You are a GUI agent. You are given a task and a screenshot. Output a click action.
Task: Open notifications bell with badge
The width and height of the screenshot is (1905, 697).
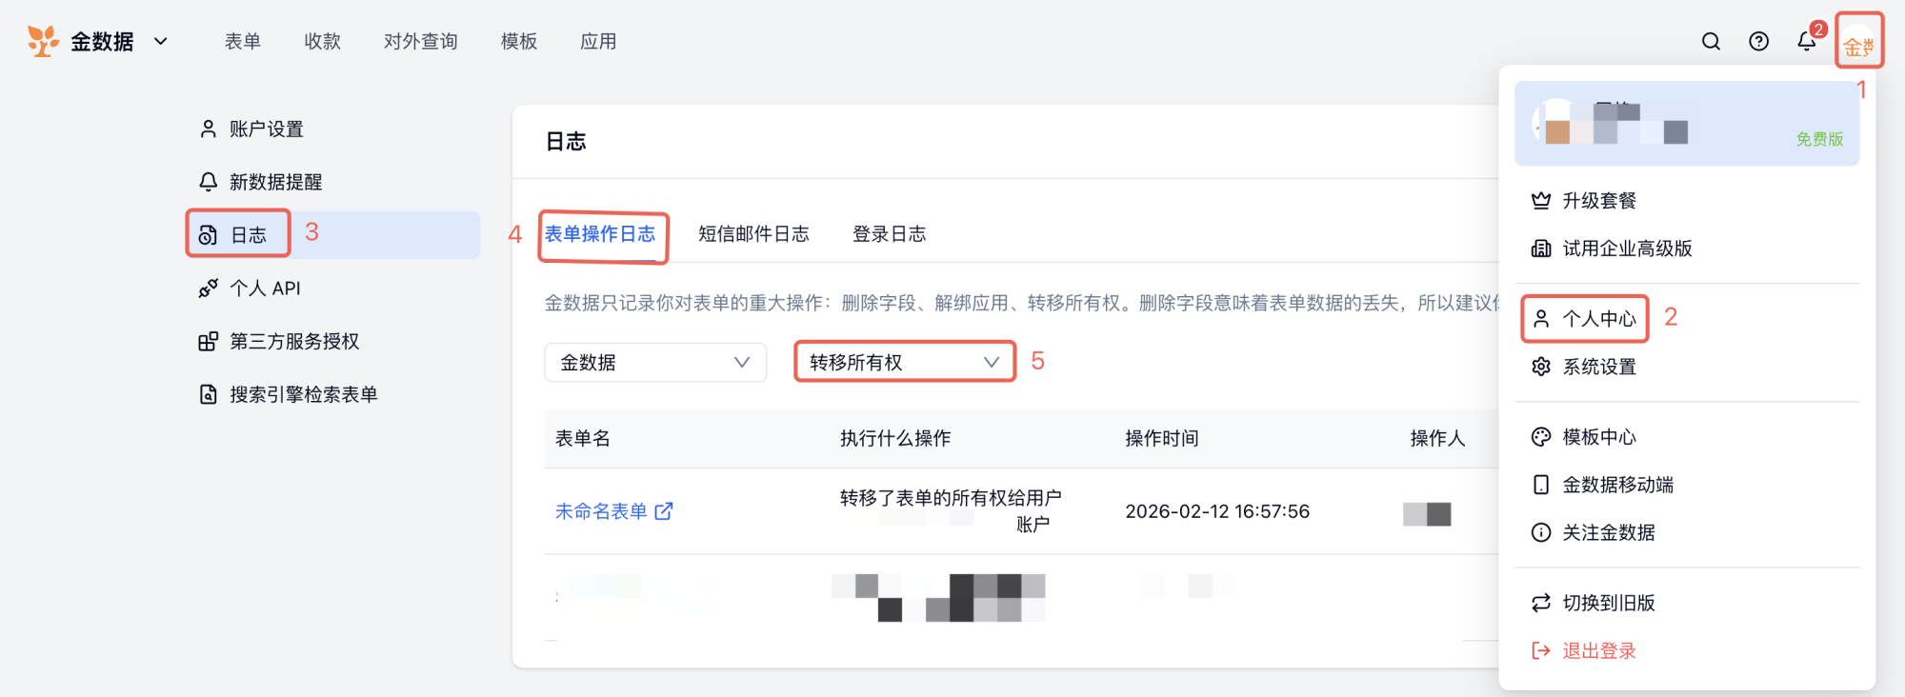[x=1806, y=41]
